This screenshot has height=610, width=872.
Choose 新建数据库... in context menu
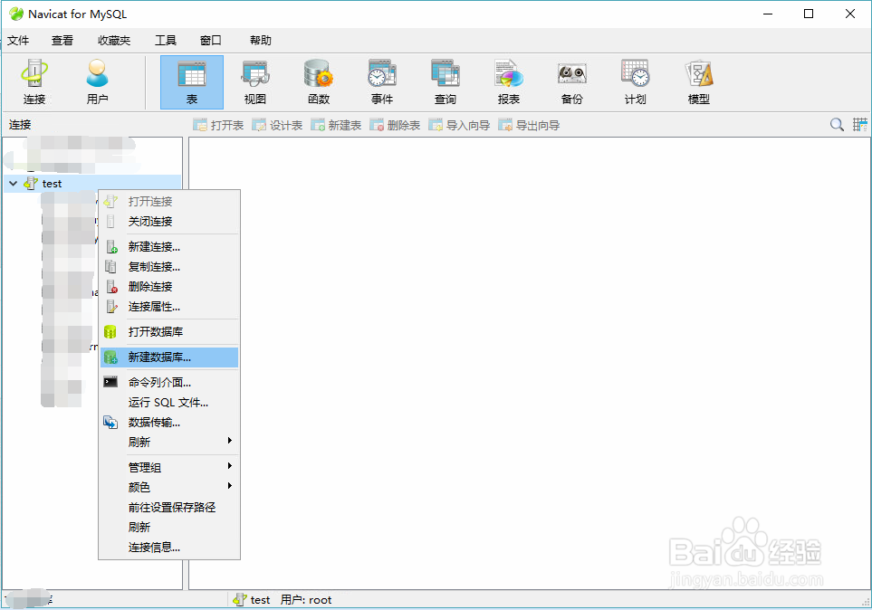[169, 357]
